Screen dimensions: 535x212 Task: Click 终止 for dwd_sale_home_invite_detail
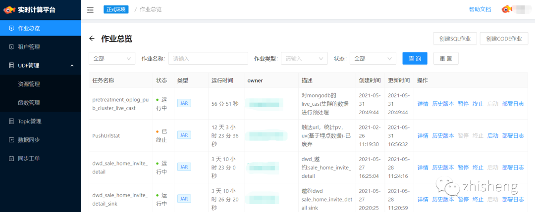[x=478, y=168]
